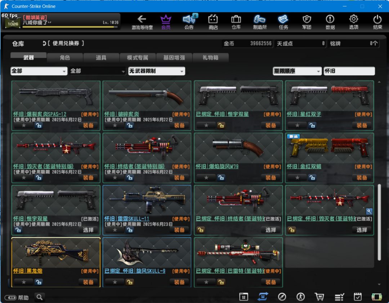The height and width of the screenshot is (303, 389).
Task: Click 选择 on the unbound 怀旧|恒宇双星 card
Action: [x=88, y=230]
